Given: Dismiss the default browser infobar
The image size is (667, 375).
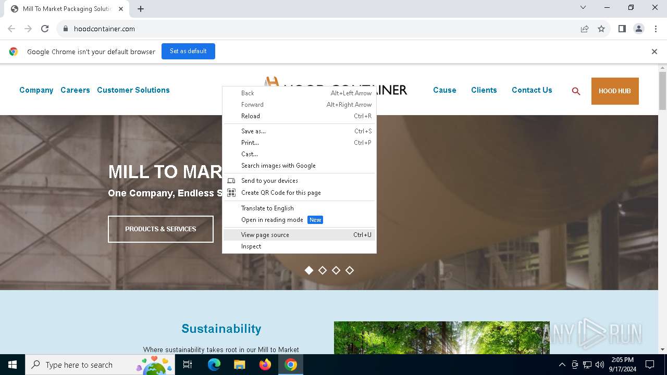Looking at the screenshot, I should point(654,52).
